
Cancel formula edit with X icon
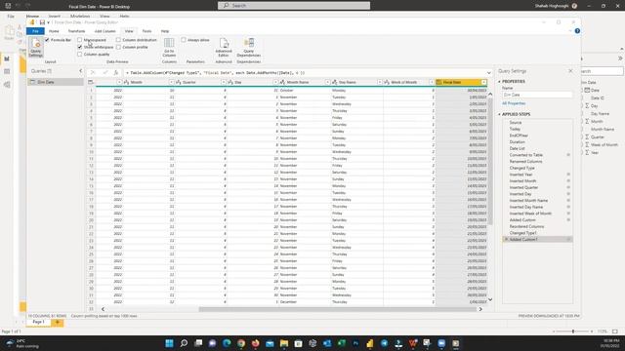click(x=93, y=73)
